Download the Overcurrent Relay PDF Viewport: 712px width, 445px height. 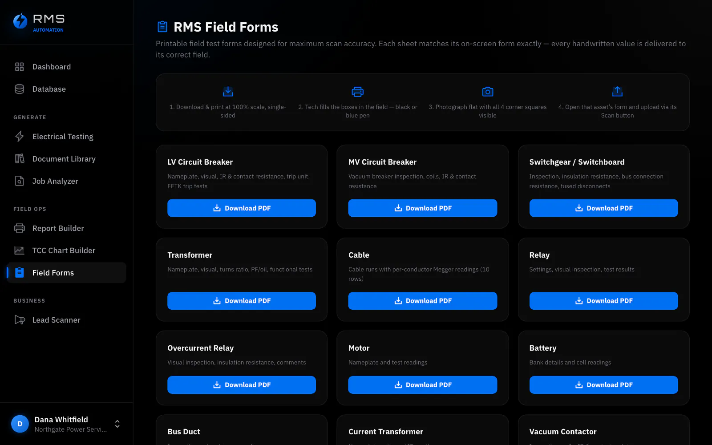click(242, 385)
